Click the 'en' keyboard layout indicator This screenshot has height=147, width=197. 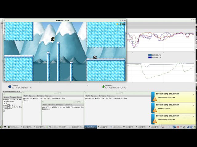[181, 127]
